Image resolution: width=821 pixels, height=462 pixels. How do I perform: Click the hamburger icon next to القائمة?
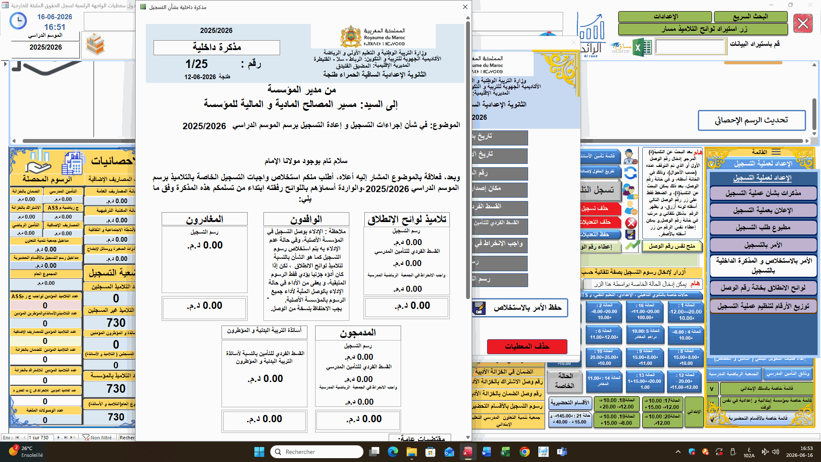pyautogui.click(x=776, y=152)
